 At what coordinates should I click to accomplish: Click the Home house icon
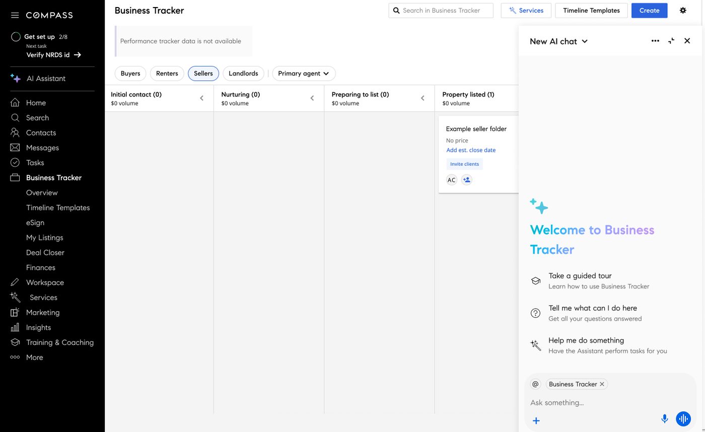click(15, 103)
